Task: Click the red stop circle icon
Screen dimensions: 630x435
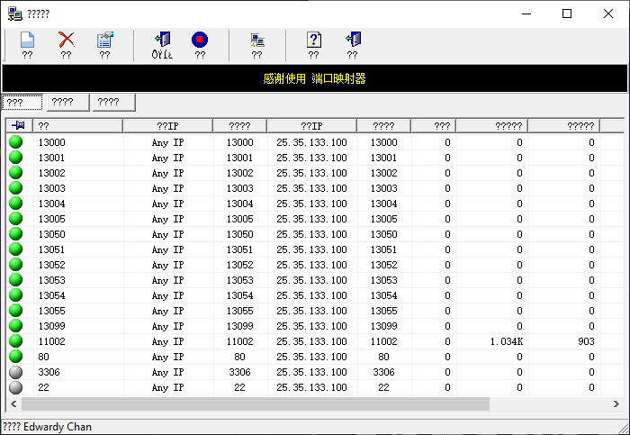Action: pyautogui.click(x=200, y=41)
